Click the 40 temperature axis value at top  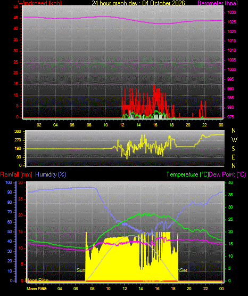230,183
